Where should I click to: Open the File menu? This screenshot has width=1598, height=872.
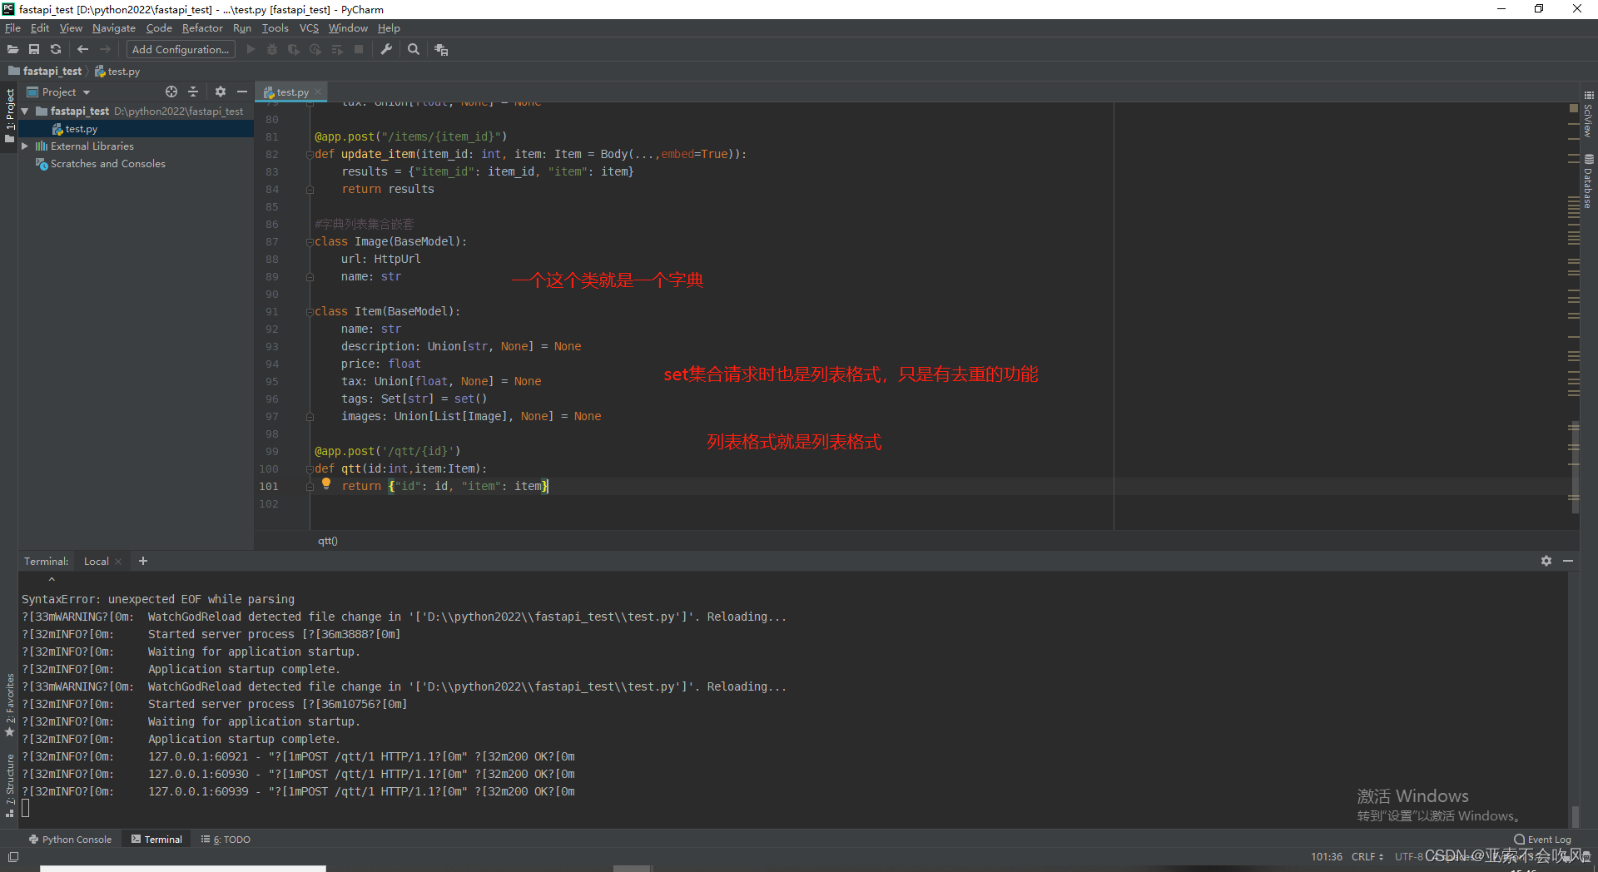click(x=12, y=27)
